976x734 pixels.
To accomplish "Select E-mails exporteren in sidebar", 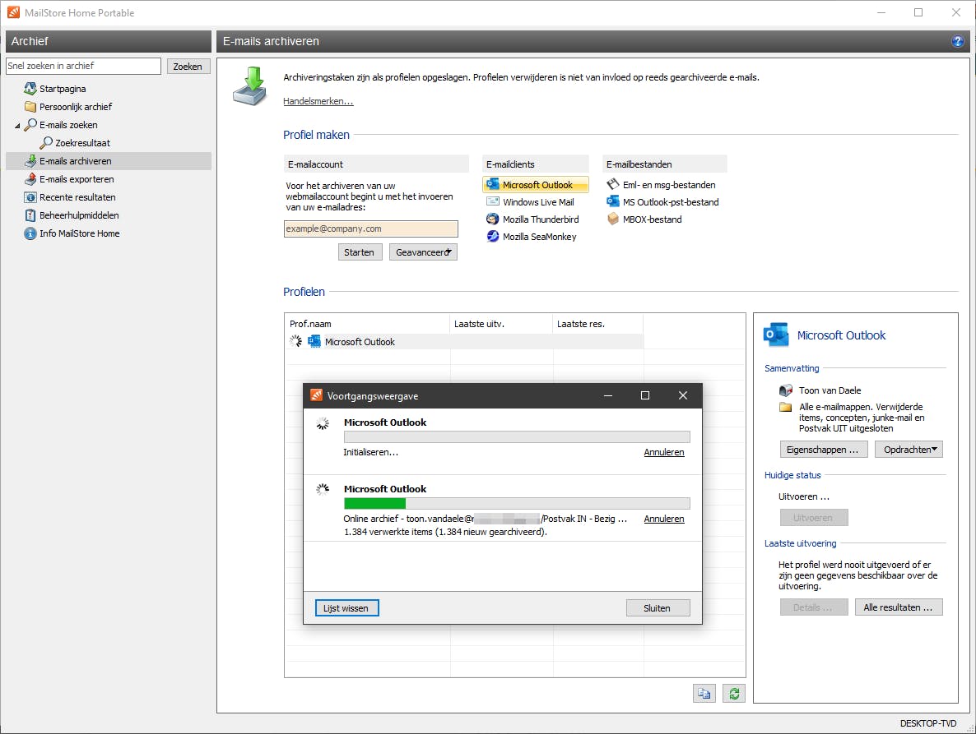I will (77, 179).
